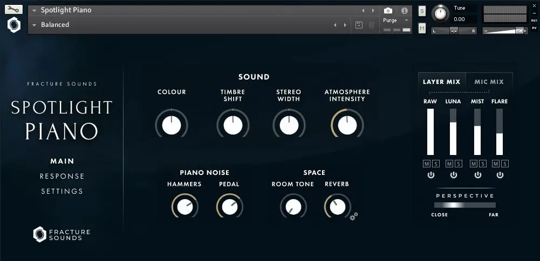Click the PV button in header
The width and height of the screenshot is (540, 261).
point(534,28)
